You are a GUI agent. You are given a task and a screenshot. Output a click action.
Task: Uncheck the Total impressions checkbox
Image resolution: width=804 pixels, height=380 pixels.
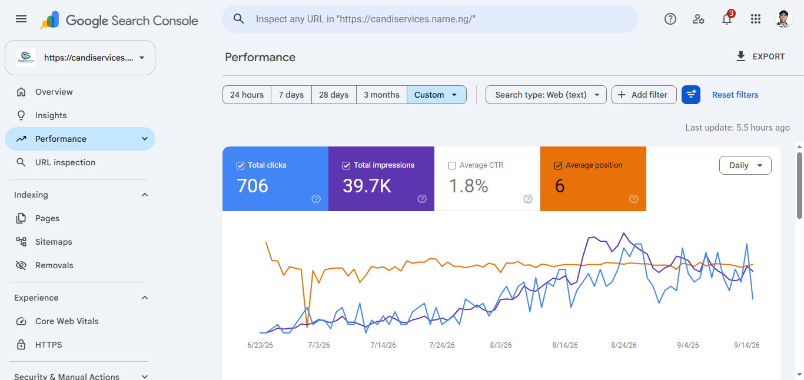coord(346,165)
